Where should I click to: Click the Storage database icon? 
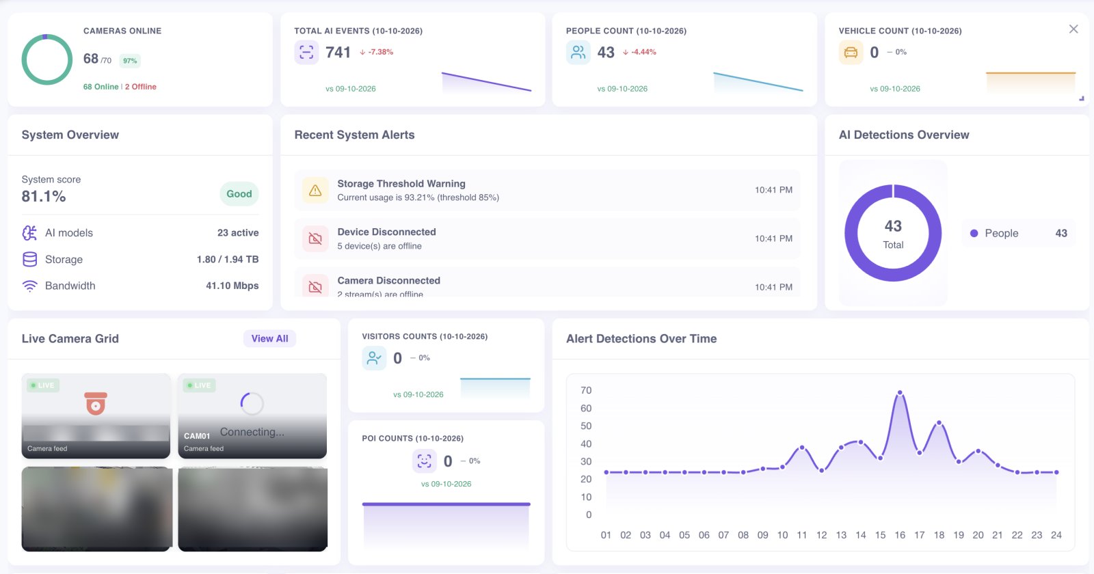click(29, 260)
